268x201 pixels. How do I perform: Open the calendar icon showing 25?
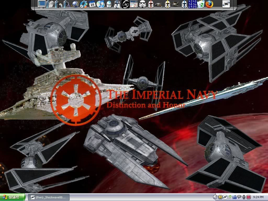click(92, 4)
